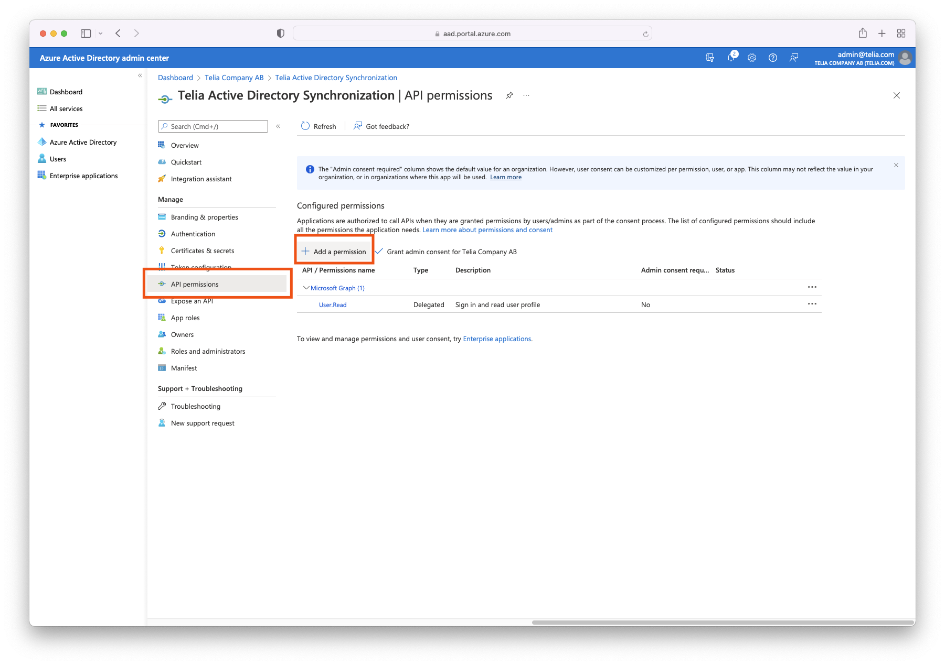Open more options for User.Read row

pyautogui.click(x=812, y=304)
